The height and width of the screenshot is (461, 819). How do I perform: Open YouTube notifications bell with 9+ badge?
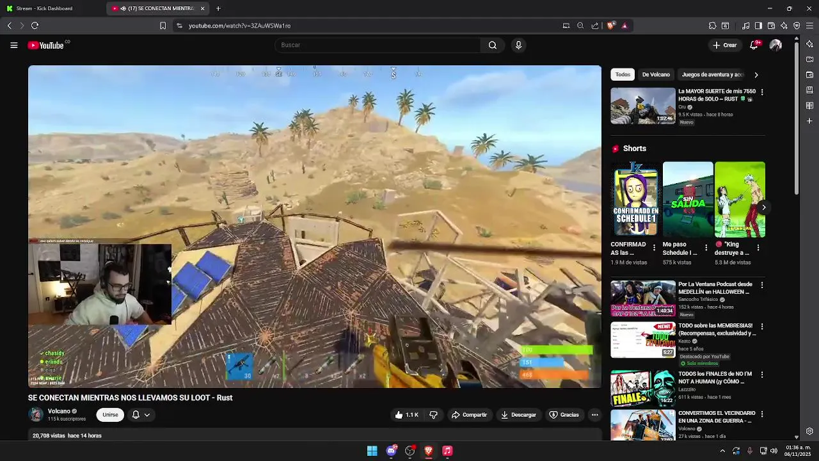tap(755, 45)
